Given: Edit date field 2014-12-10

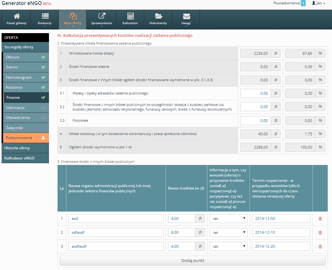Looking at the screenshot, I should click(281, 232).
